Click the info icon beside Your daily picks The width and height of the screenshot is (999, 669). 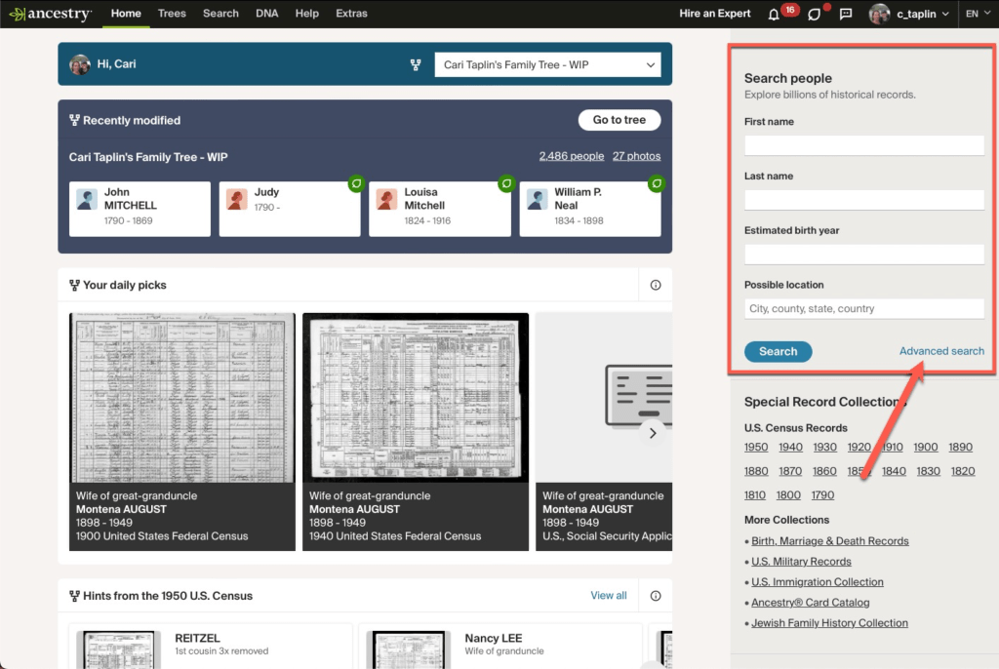656,286
